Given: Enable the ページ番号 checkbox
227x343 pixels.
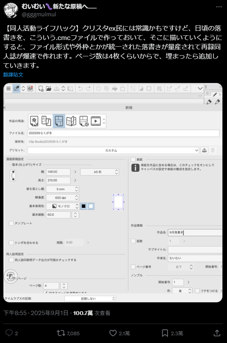Looking at the screenshot, I should click(x=133, y=266).
